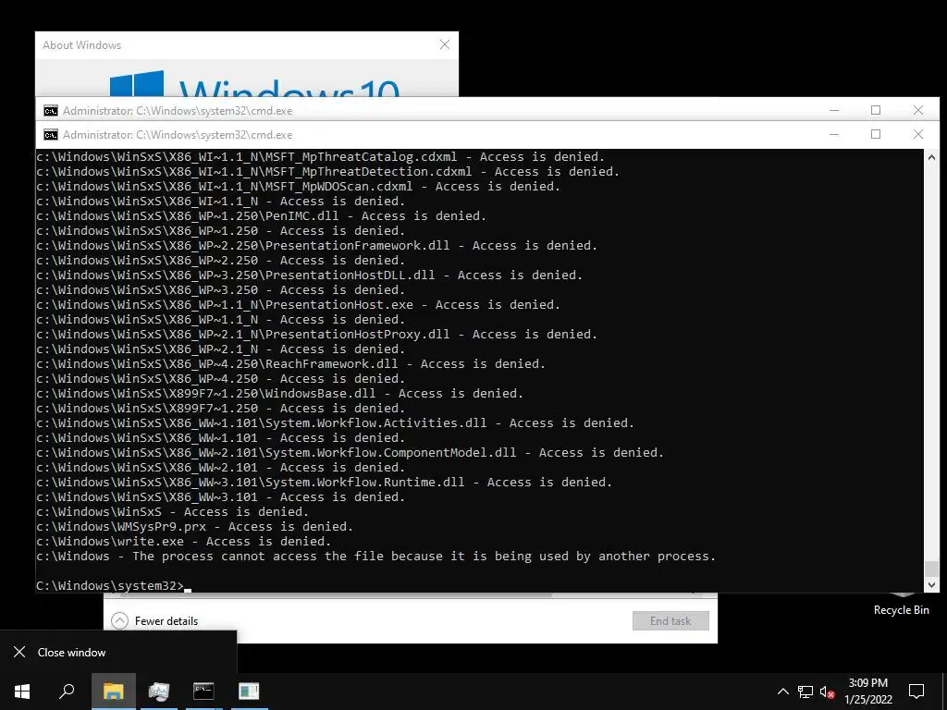Click the System.Workflow.ComponentModel.dll line
The width and height of the screenshot is (947, 710).
click(350, 453)
